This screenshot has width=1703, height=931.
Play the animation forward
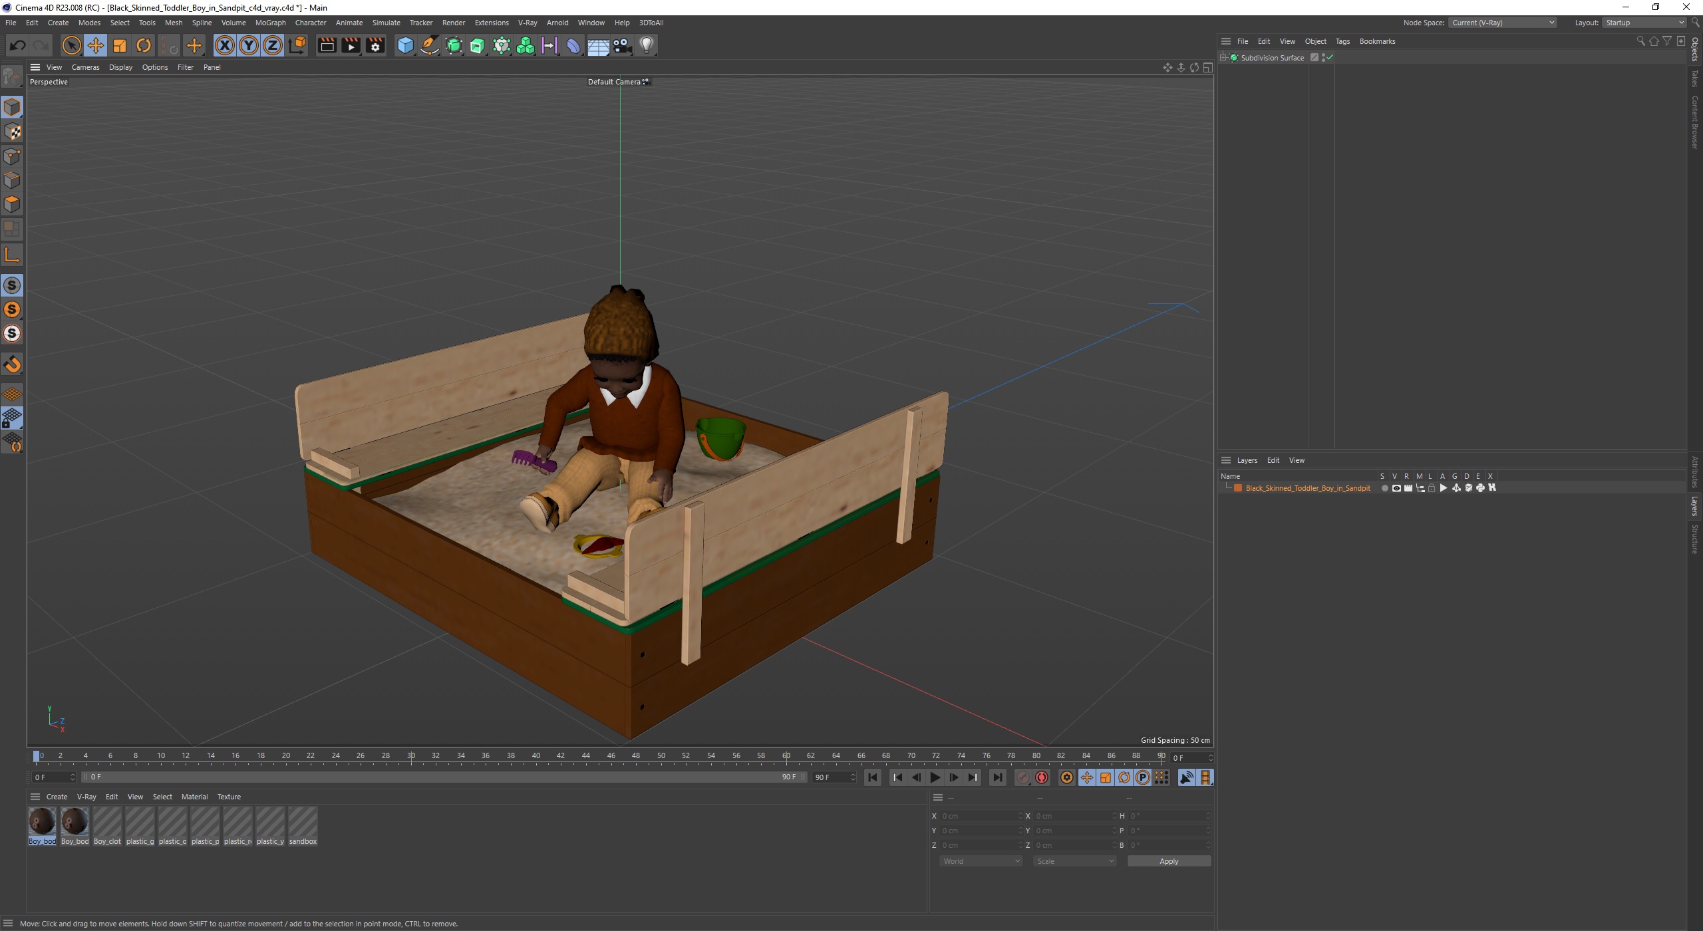(x=935, y=777)
